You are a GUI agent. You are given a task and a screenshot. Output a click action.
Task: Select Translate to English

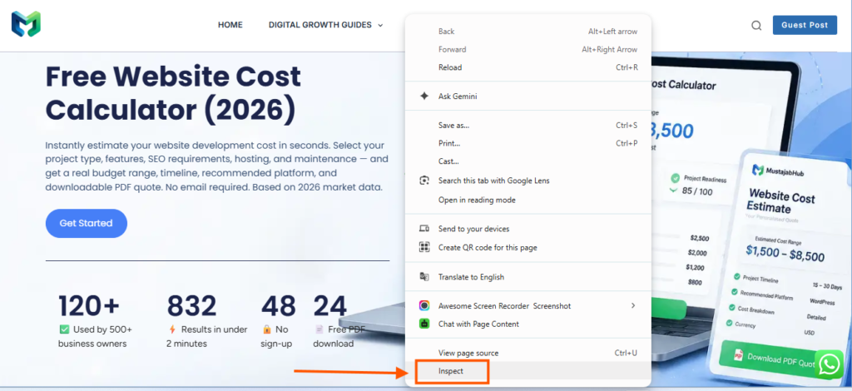[x=528, y=277]
